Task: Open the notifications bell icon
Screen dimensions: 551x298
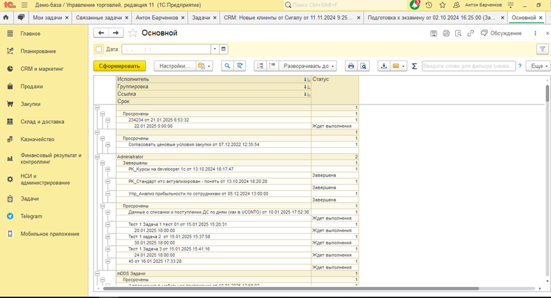Action: [416, 4]
